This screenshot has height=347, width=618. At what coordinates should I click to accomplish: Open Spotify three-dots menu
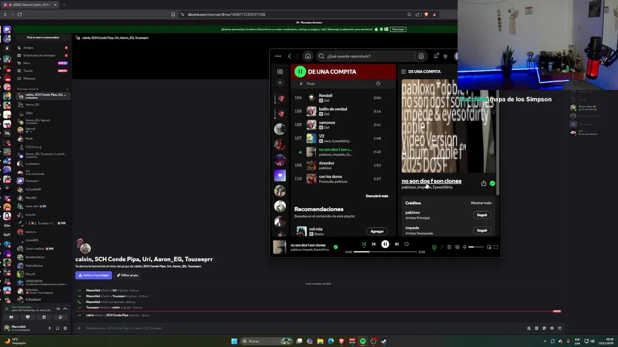click(278, 56)
